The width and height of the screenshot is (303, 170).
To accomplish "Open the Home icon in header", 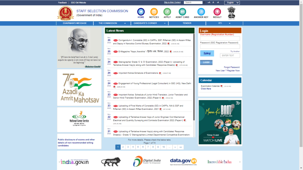I will (x=141, y=12).
